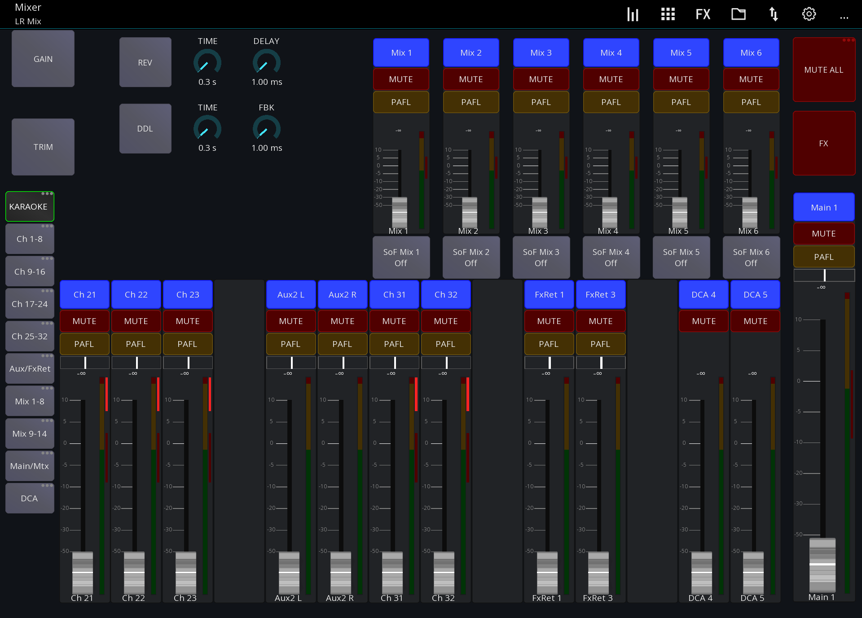Toggle MUTE ALL
The image size is (862, 618).
tap(824, 70)
